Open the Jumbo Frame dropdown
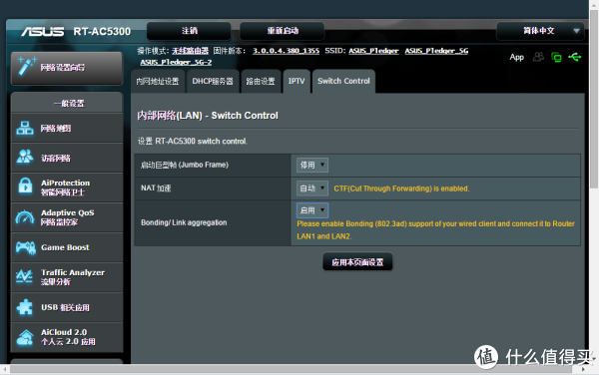This screenshot has width=599, height=375. tap(312, 165)
